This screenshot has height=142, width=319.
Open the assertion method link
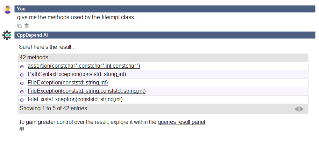click(84, 66)
